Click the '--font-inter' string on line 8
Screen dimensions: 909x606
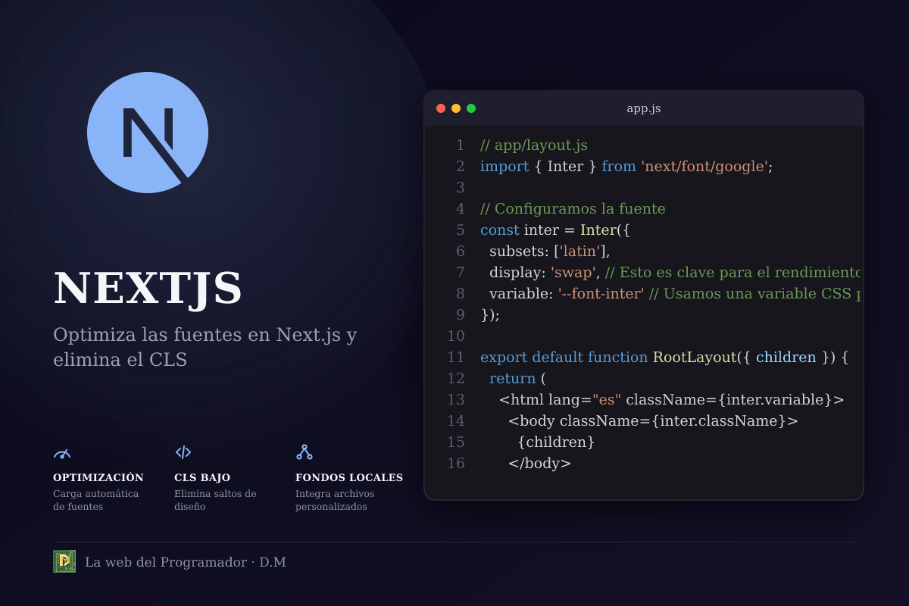tap(601, 294)
